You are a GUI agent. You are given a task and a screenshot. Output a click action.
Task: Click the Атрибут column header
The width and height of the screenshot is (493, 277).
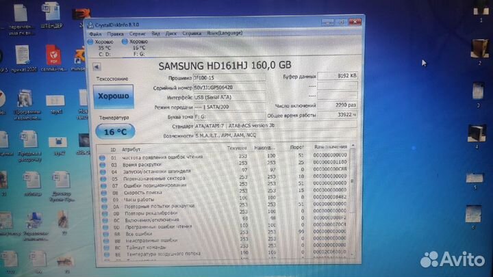pos(131,150)
